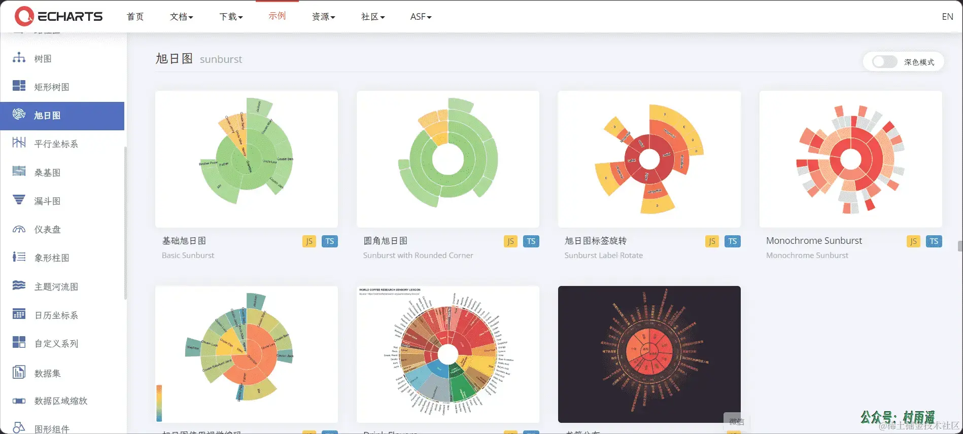Expand the 下载 dropdown menu

click(231, 17)
